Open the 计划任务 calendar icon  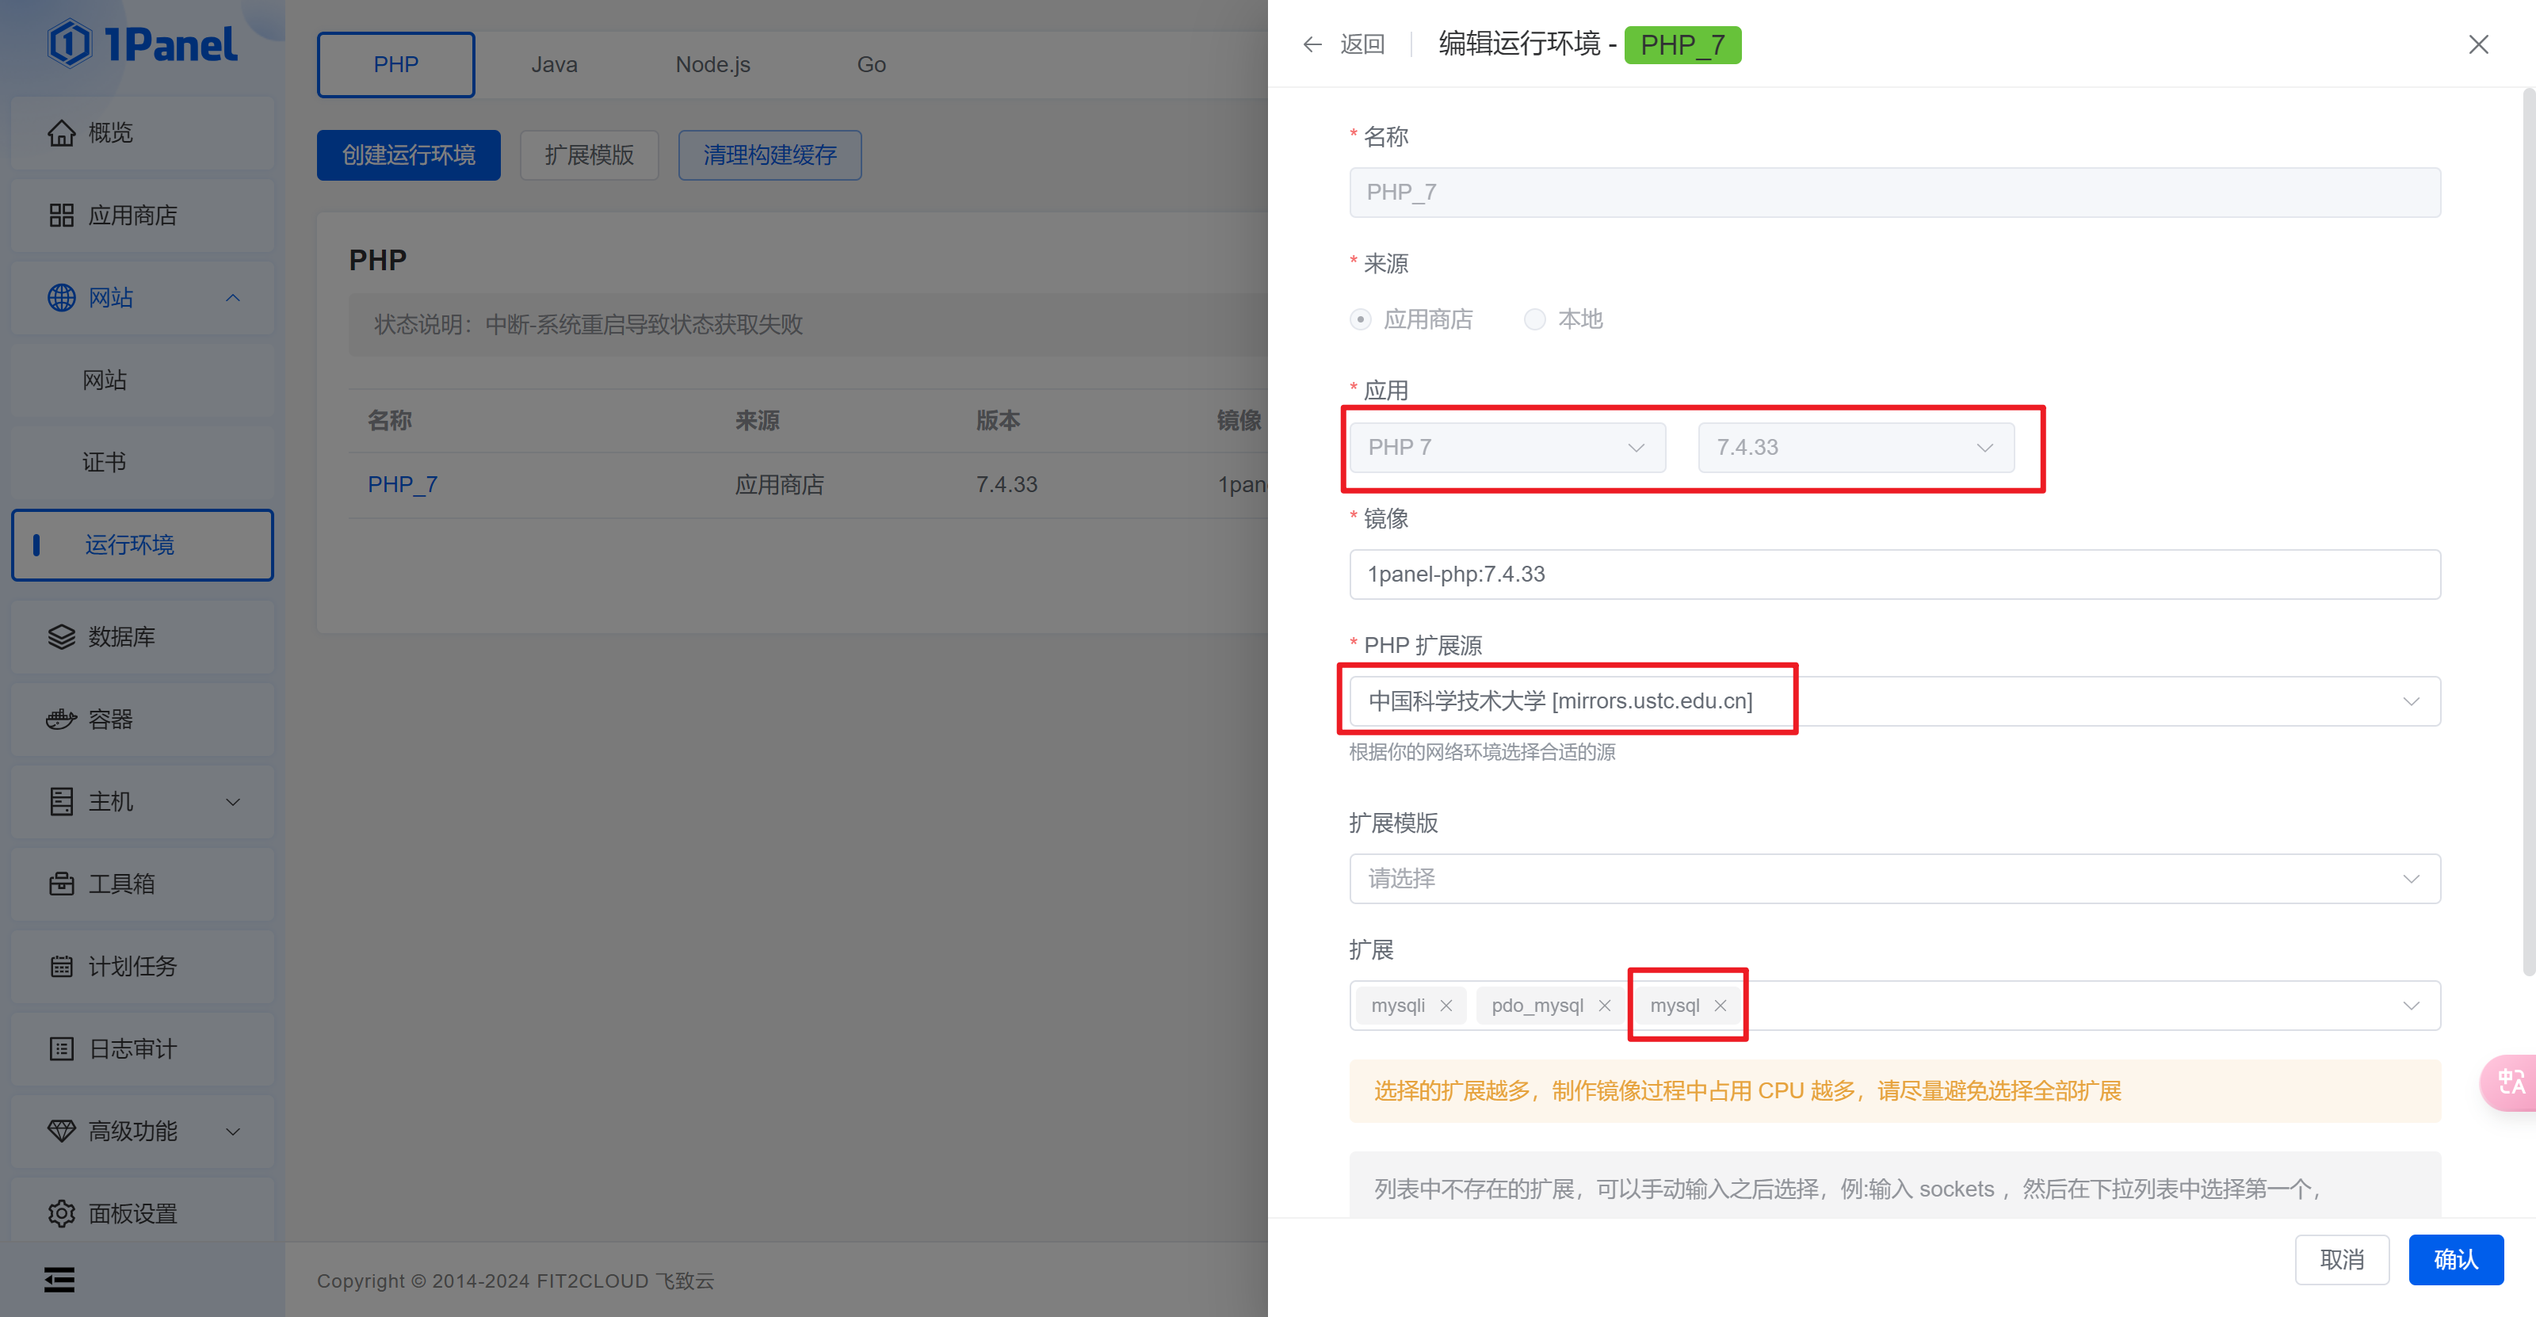coord(61,967)
